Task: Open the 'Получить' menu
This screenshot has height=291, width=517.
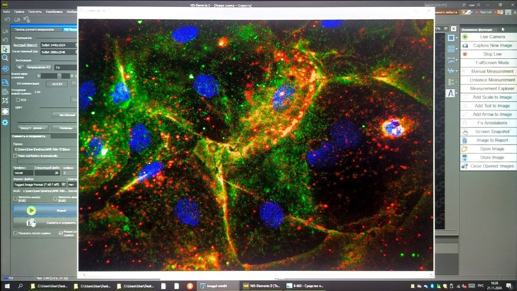Action: [35, 12]
